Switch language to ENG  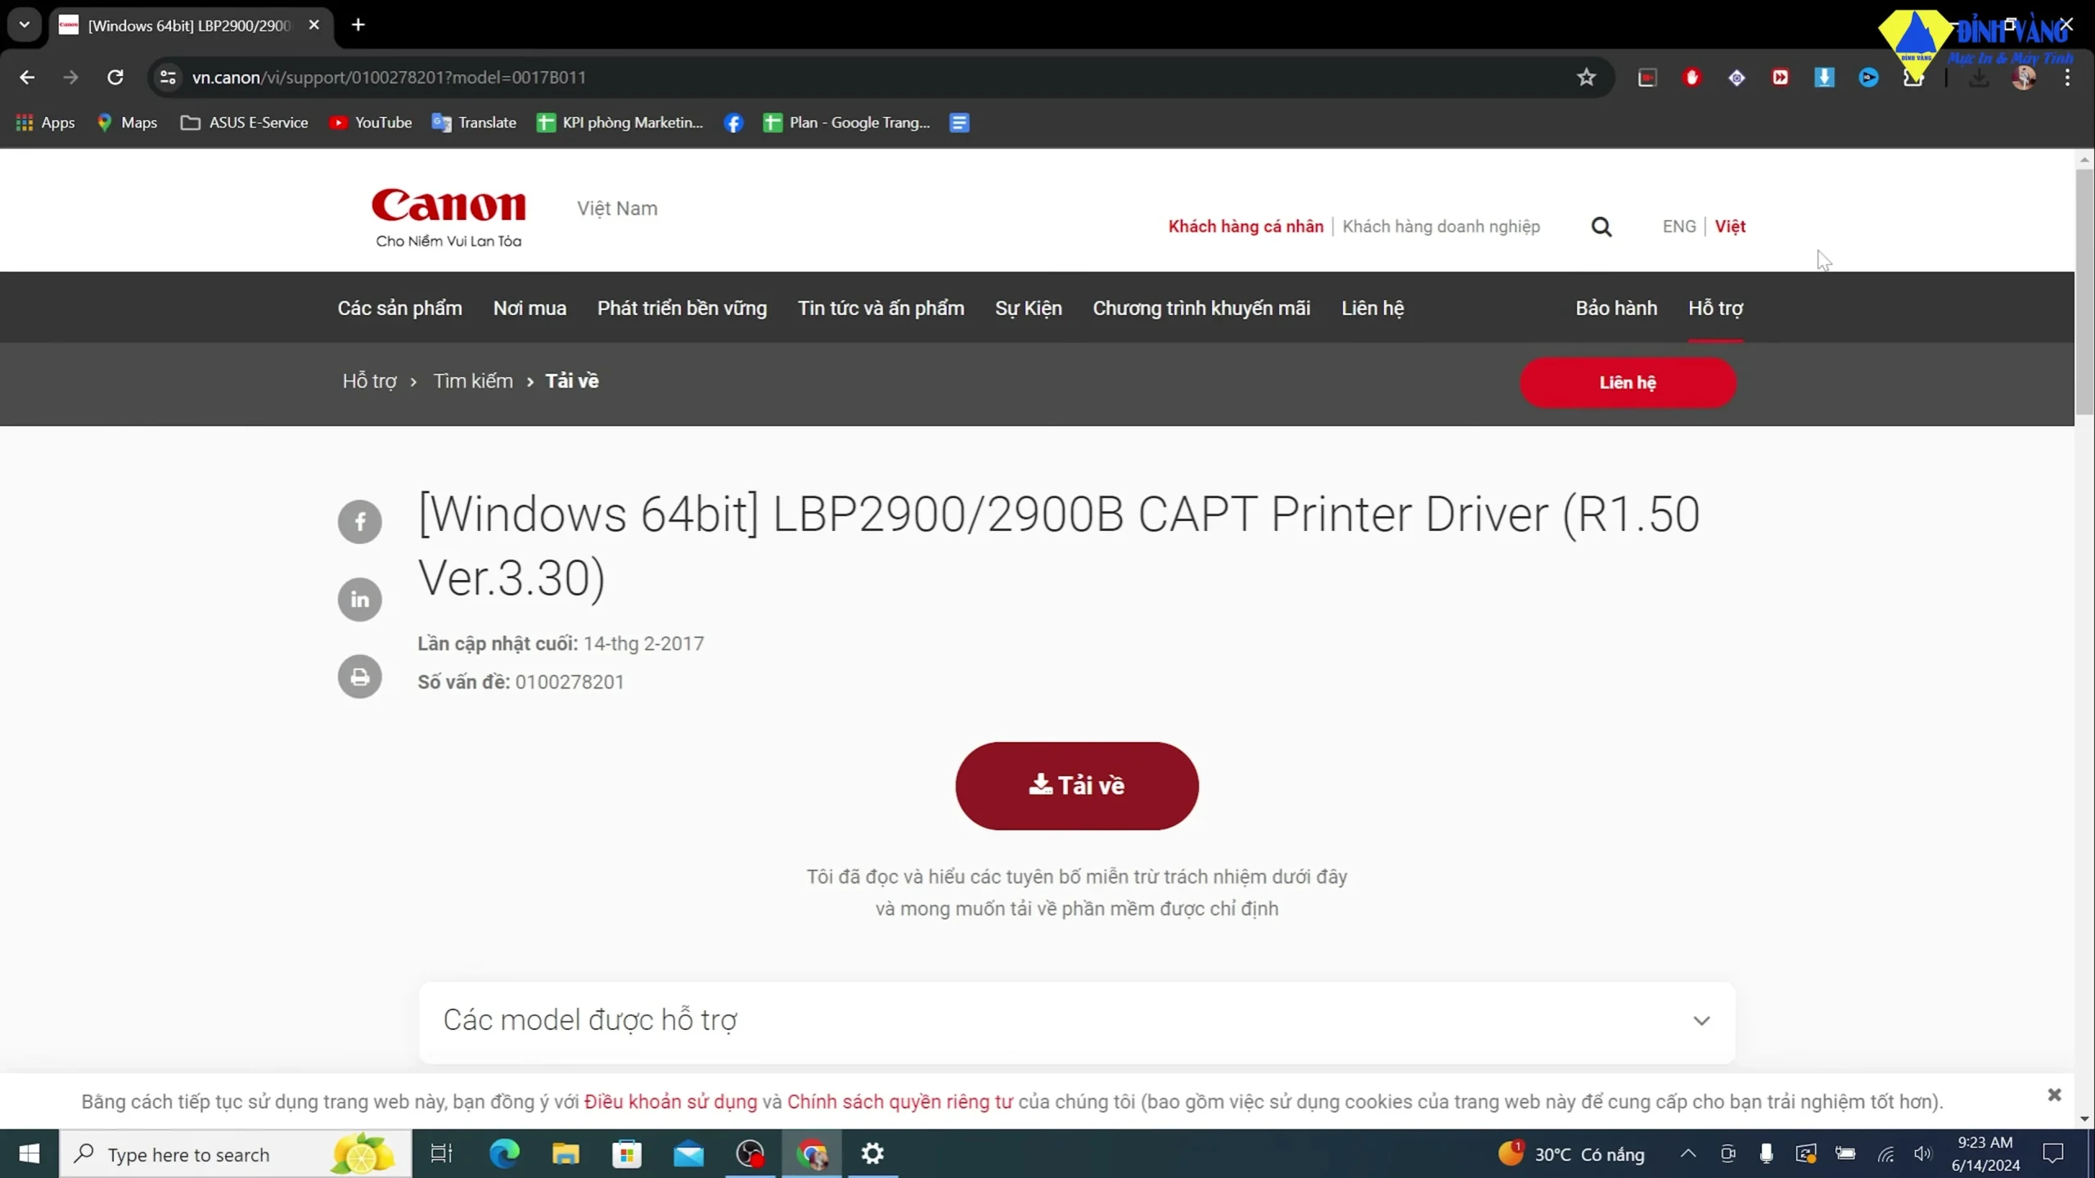tap(1678, 227)
